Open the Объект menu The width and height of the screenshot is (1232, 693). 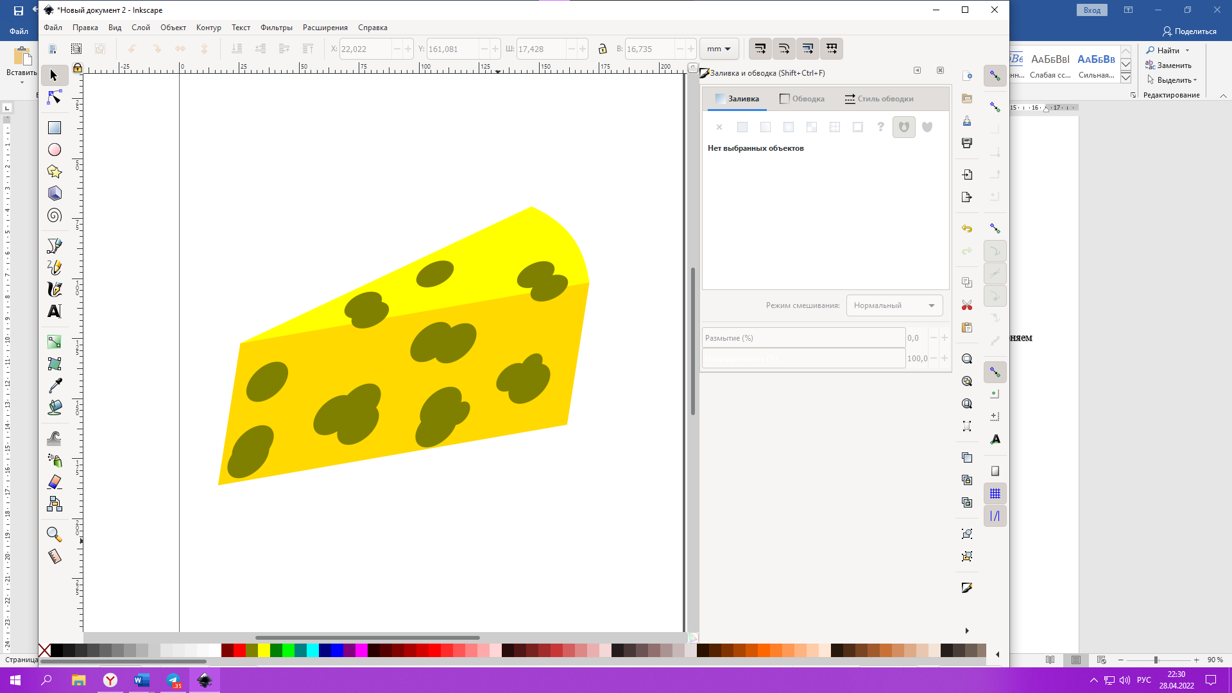pos(173,28)
